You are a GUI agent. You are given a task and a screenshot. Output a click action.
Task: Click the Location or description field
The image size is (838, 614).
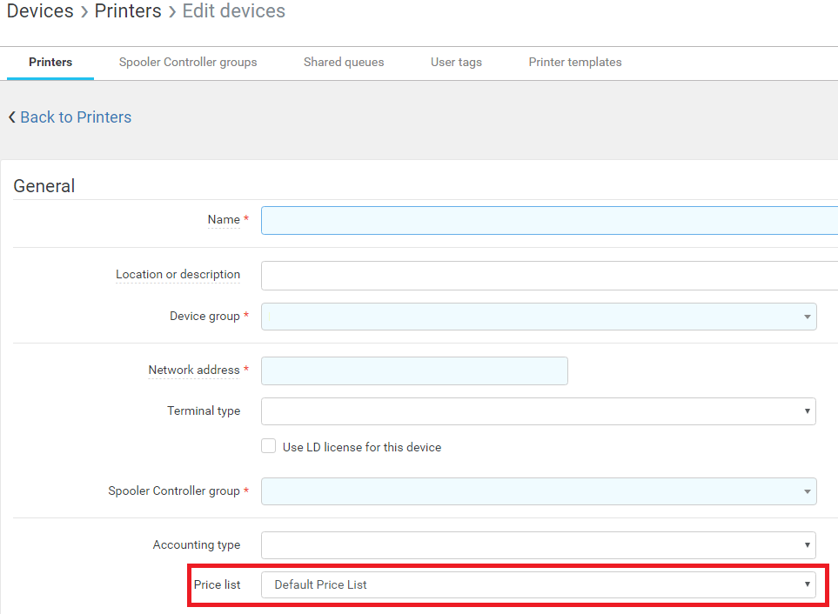pyautogui.click(x=548, y=275)
